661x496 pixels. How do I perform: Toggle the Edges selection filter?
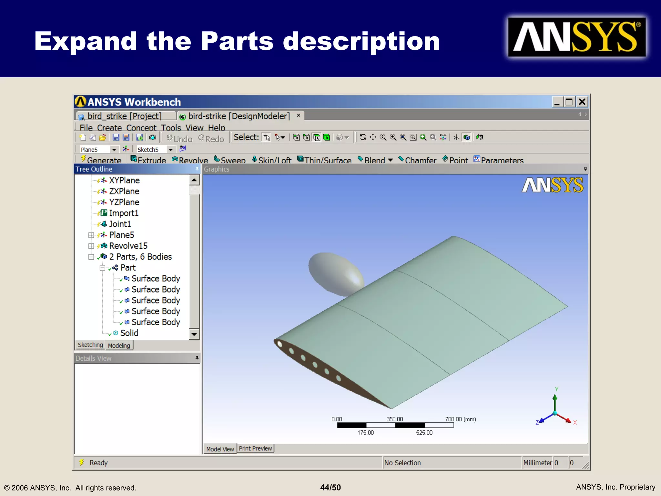[306, 138]
